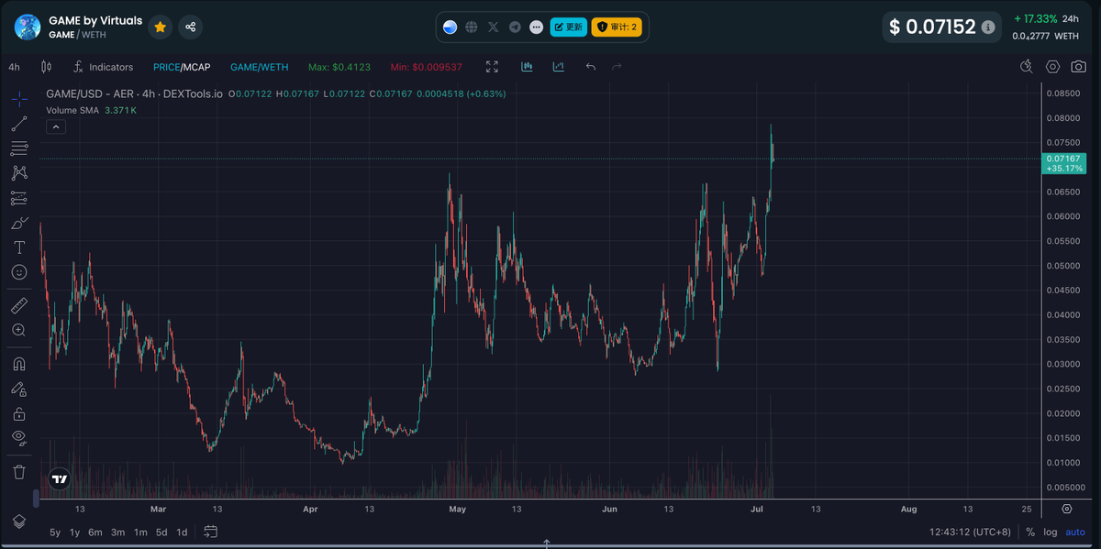Image resolution: width=1101 pixels, height=549 pixels.
Task: Click the blue line chart layout icon
Action: tap(558, 67)
